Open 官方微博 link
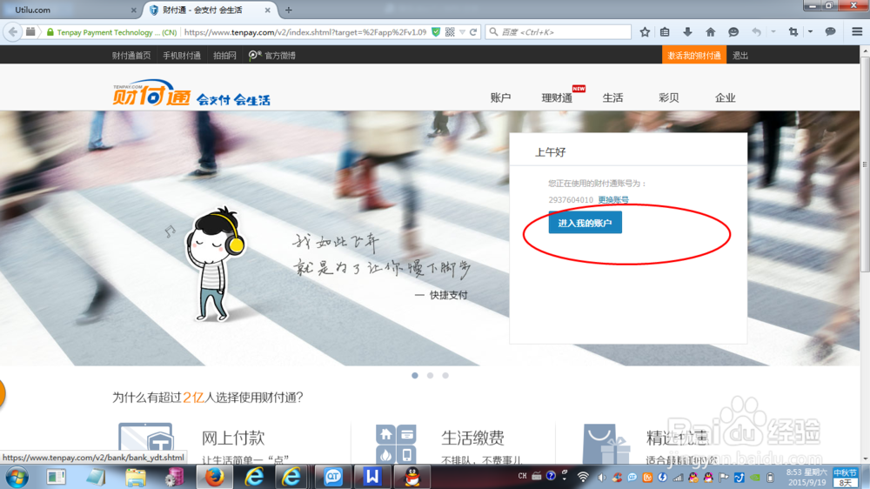The height and width of the screenshot is (489, 870). [271, 56]
